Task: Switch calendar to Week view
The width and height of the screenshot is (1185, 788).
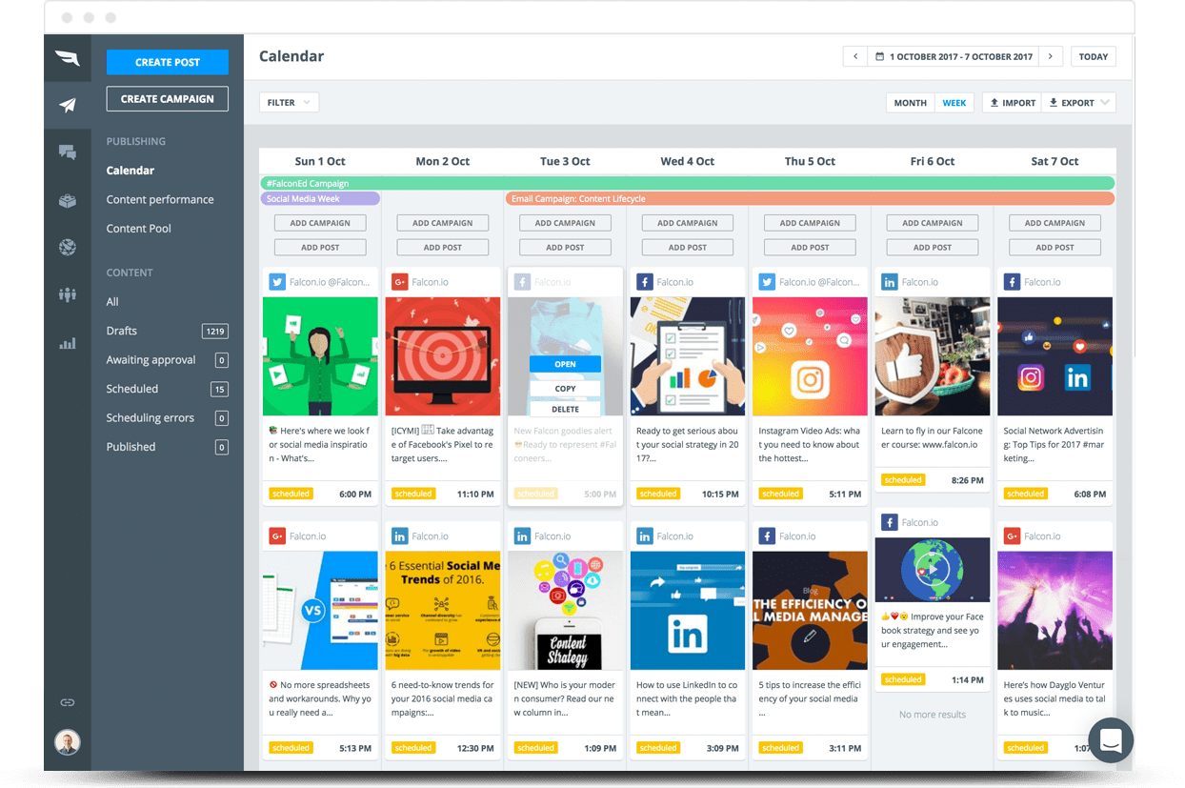Action: pyautogui.click(x=954, y=103)
